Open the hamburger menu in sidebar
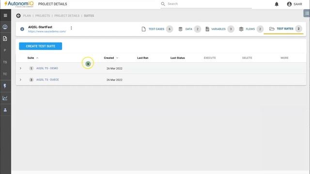The width and height of the screenshot is (310, 174). [5, 15]
